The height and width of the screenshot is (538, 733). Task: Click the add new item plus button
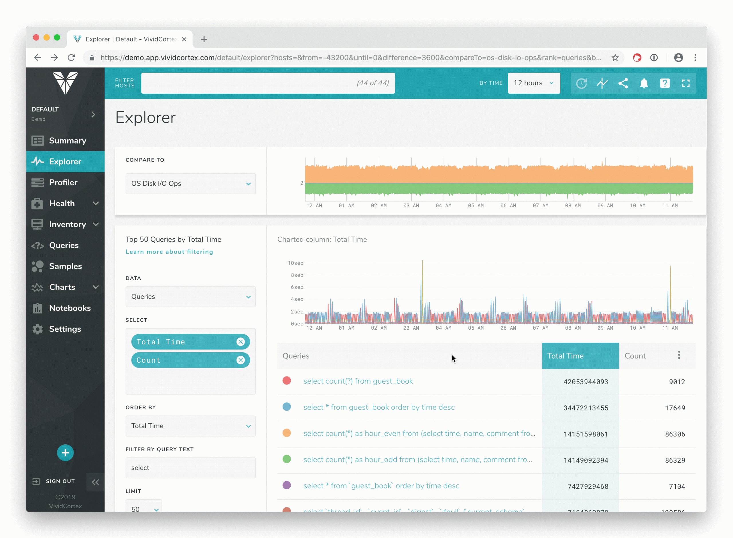click(x=65, y=453)
